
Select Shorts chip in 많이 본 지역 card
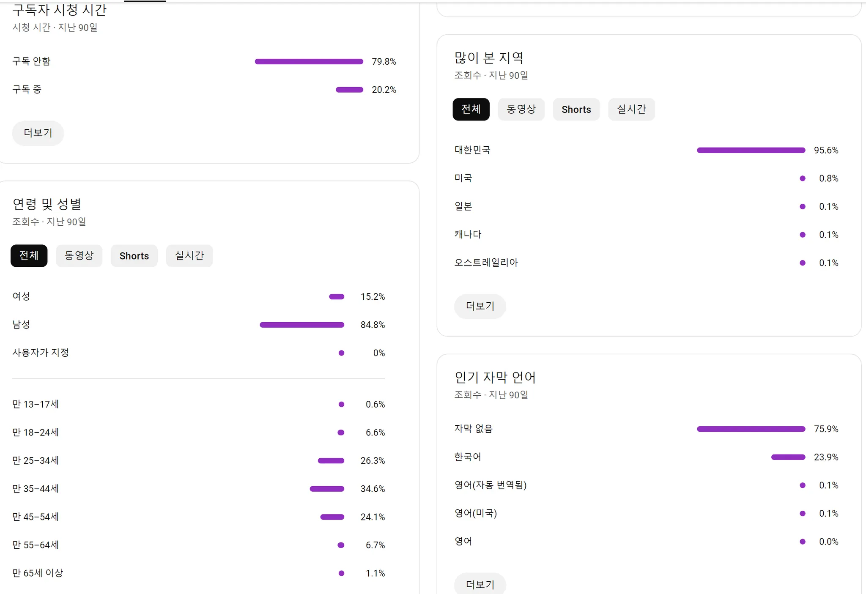coord(576,109)
